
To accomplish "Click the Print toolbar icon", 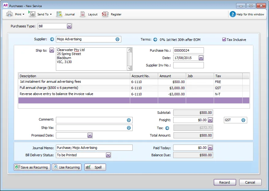I will point(10,14).
